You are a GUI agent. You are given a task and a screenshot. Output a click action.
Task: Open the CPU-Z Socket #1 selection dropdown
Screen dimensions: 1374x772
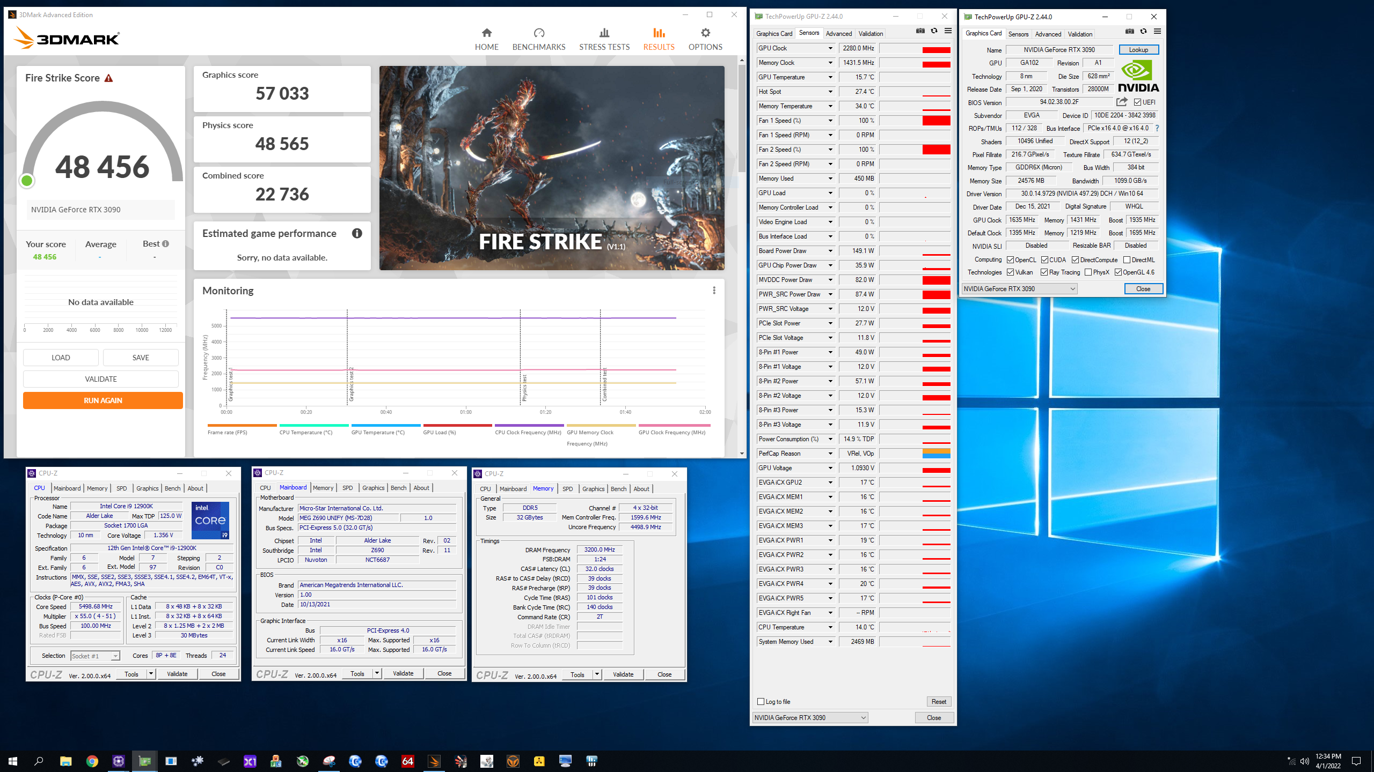(x=95, y=656)
